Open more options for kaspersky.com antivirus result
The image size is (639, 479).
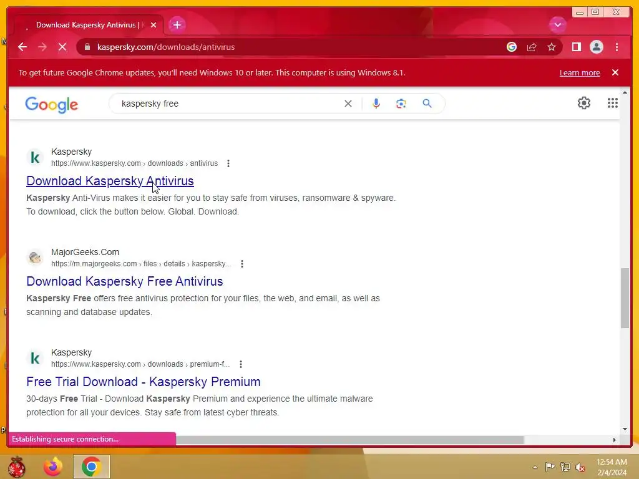click(228, 163)
